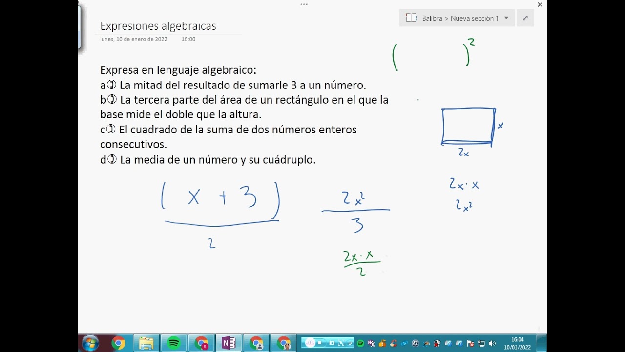Close the OneNote window with the X
Viewport: 625px width, 352px height.
[540, 4]
